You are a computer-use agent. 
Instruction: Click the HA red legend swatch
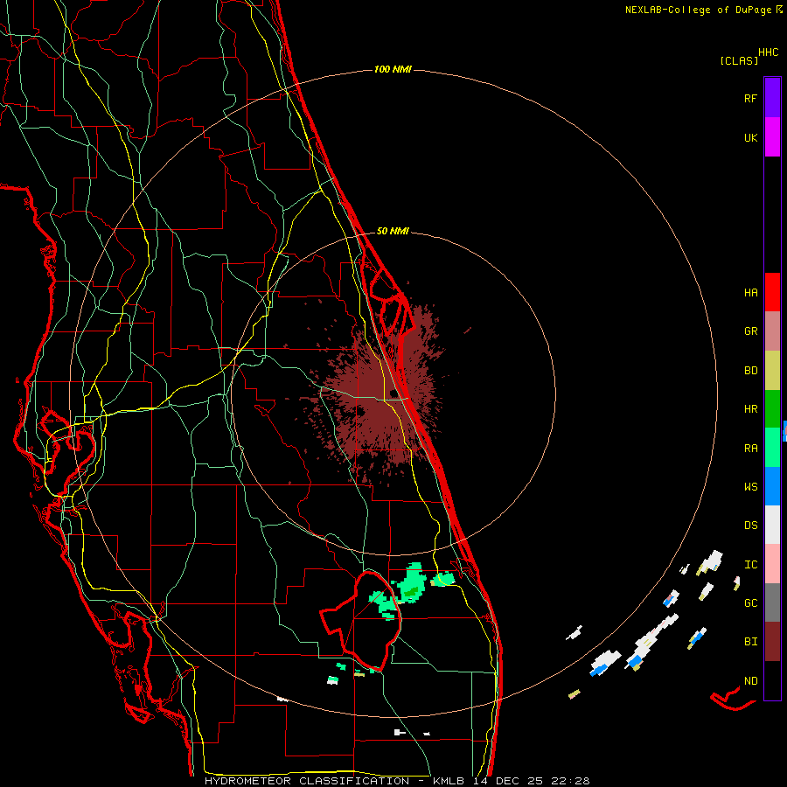coord(772,292)
